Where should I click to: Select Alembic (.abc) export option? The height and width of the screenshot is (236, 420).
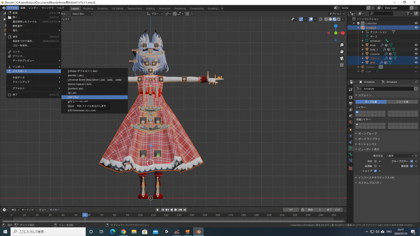[x=94, y=76]
